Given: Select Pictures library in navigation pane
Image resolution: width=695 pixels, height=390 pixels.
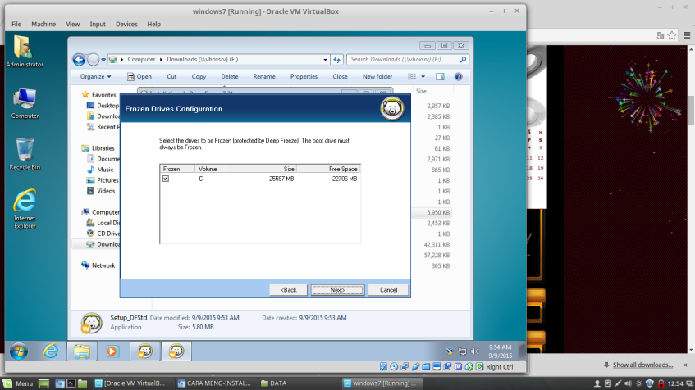Looking at the screenshot, I should tap(107, 180).
